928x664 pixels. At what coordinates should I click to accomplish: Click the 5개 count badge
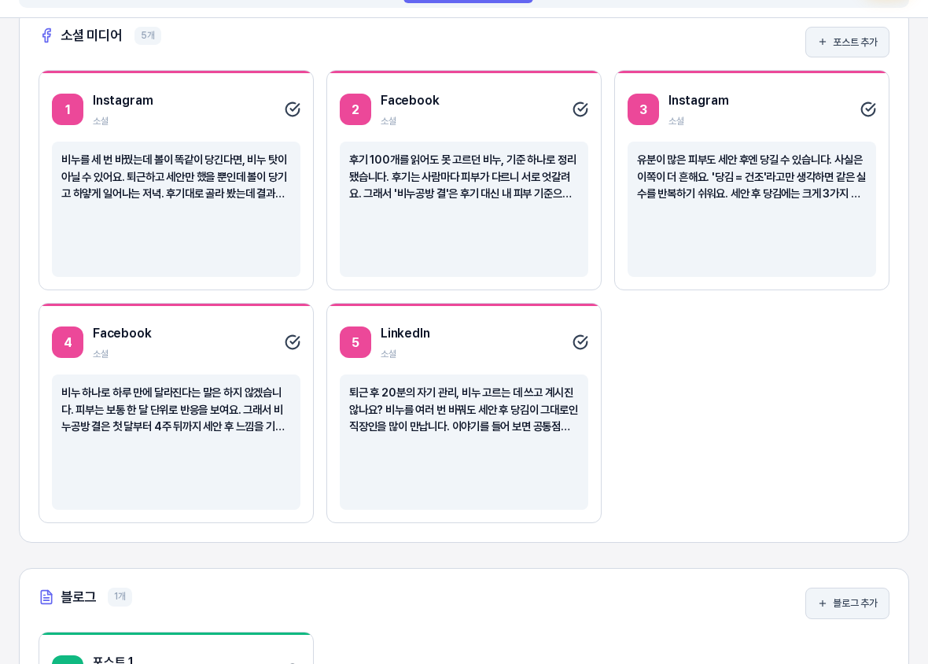pos(147,35)
